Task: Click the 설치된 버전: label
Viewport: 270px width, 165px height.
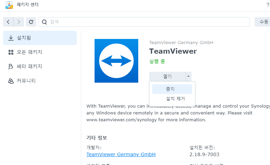Action: coord(202,148)
